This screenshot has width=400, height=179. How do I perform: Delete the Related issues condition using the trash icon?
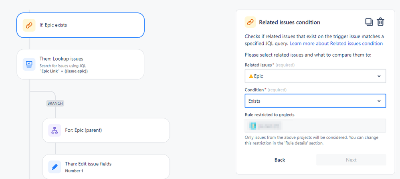coord(380,22)
